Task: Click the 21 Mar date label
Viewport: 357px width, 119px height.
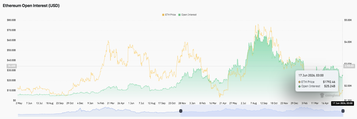Action: point(111,103)
